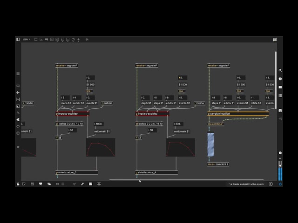Open the plus add-object menu

(x=79, y=39)
